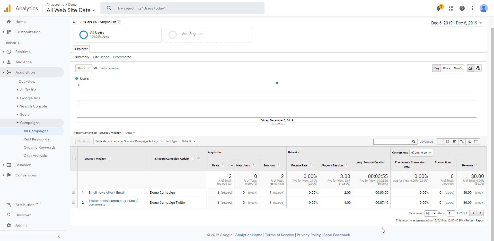Screen dimensions: 494x241
Task: Open the Campaign Symposium breadcrumb dropdown
Action: pos(119,22)
